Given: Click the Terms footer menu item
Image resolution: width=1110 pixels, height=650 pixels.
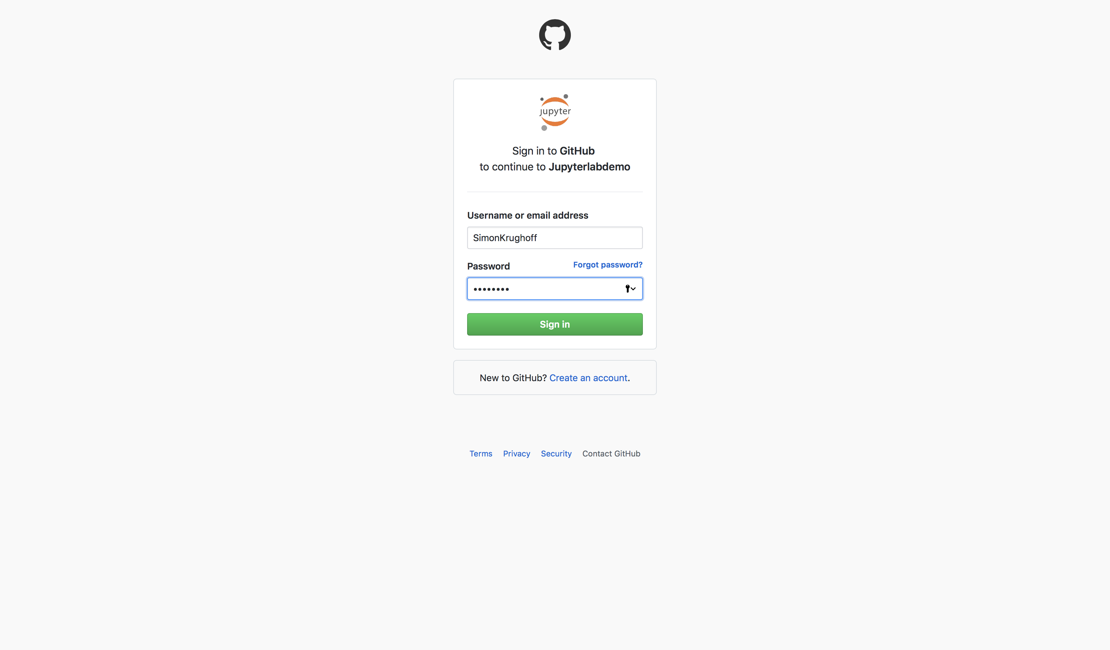Looking at the screenshot, I should [480, 453].
